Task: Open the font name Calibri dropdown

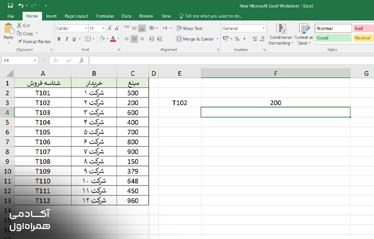Action: pyautogui.click(x=86, y=28)
